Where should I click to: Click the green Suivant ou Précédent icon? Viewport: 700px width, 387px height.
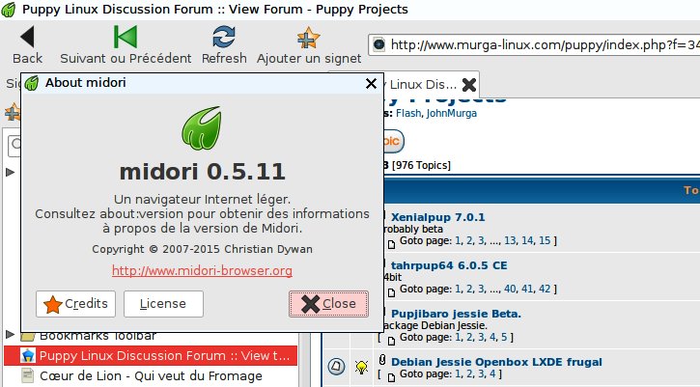pyautogui.click(x=126, y=37)
